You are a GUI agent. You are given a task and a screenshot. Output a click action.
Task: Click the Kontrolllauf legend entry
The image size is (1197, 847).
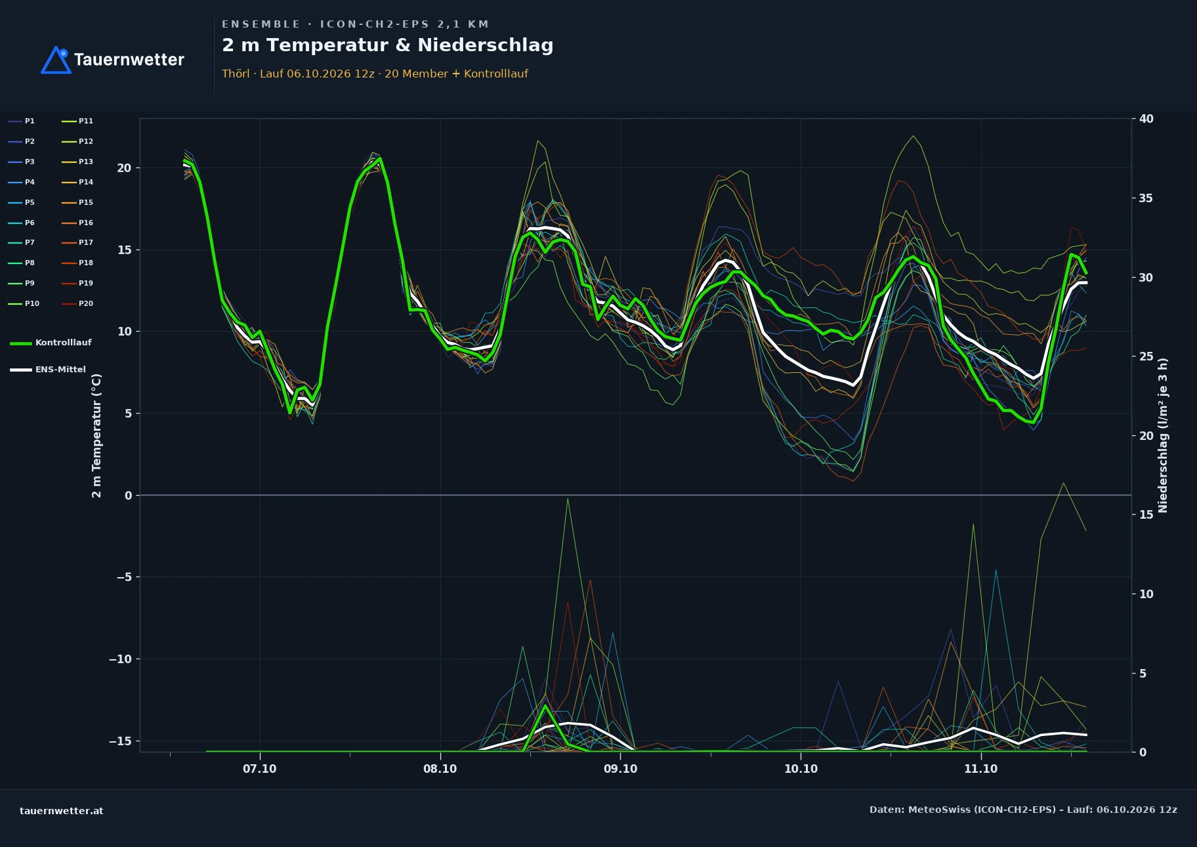pos(51,343)
